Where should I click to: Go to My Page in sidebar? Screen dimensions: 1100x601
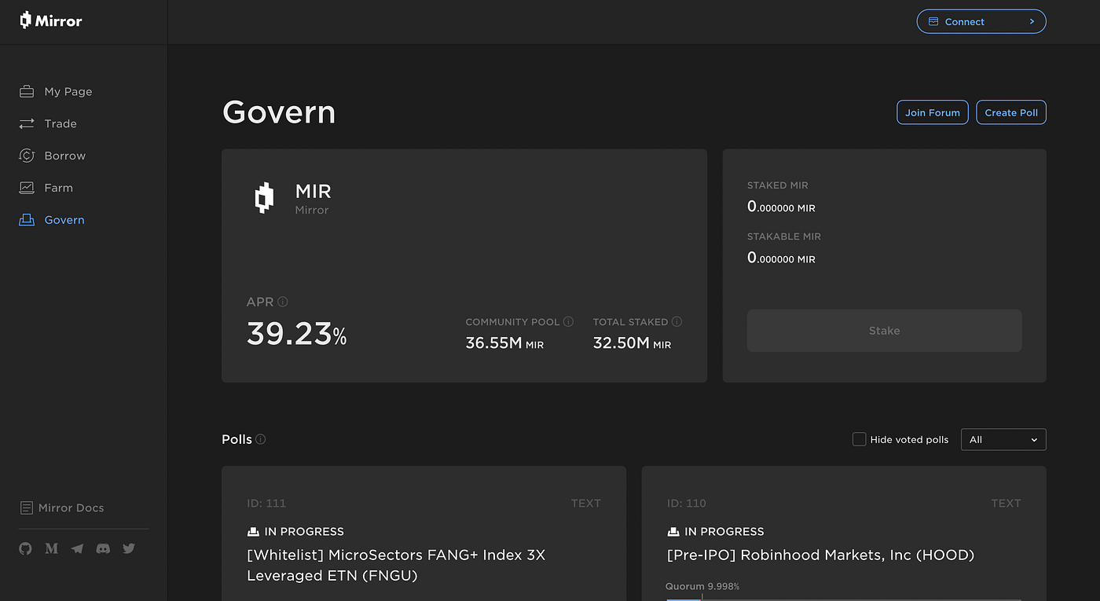68,91
